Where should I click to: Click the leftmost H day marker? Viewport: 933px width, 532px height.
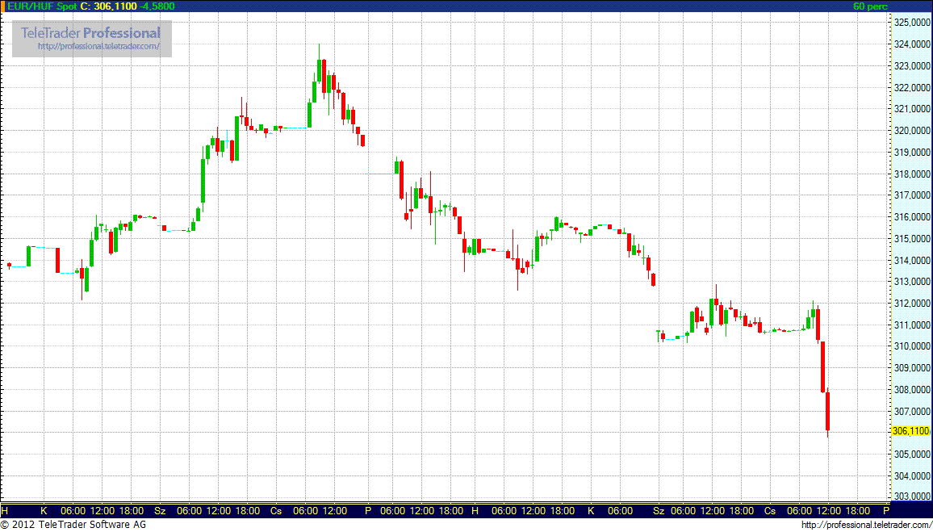coord(5,511)
